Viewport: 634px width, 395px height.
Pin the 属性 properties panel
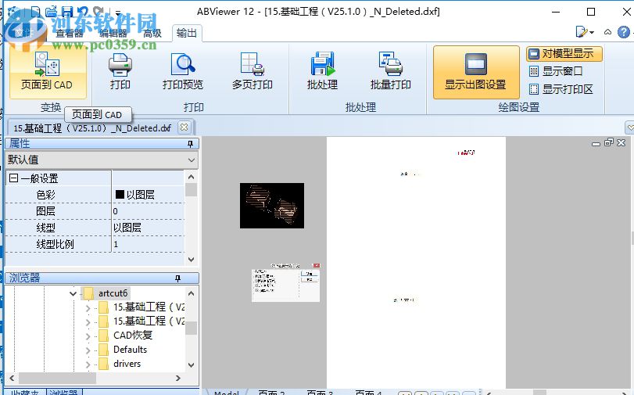click(x=190, y=144)
